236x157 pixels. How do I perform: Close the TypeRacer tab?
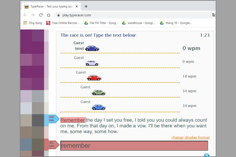click(x=77, y=7)
